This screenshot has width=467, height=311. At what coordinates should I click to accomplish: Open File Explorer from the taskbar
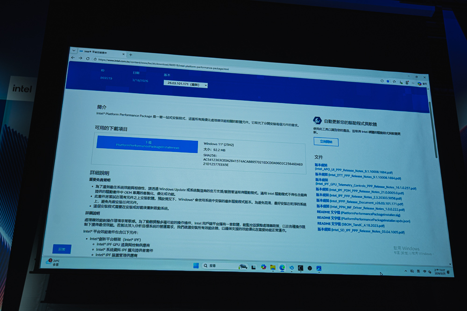tap(273, 267)
